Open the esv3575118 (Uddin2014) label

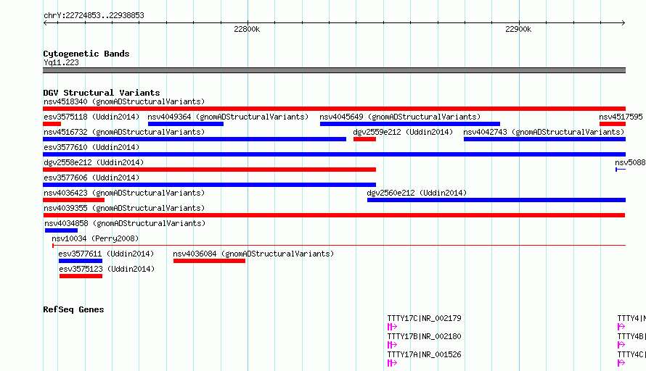(x=91, y=117)
